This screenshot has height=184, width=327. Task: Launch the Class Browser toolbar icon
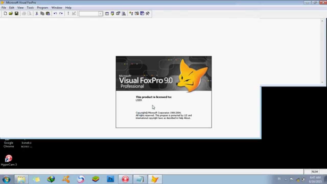131,14
